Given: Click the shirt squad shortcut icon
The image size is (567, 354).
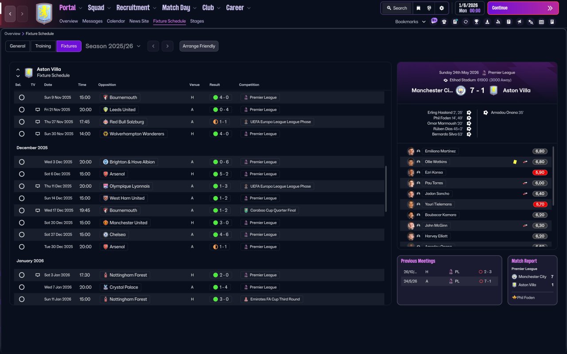Looking at the screenshot, I should click(x=444, y=22).
